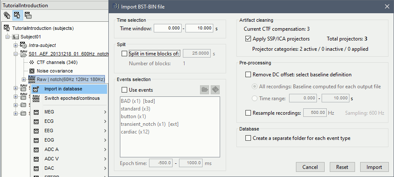Collapse the Subject01 tree node
This screenshot has height=177, width=394.
point(7,37)
